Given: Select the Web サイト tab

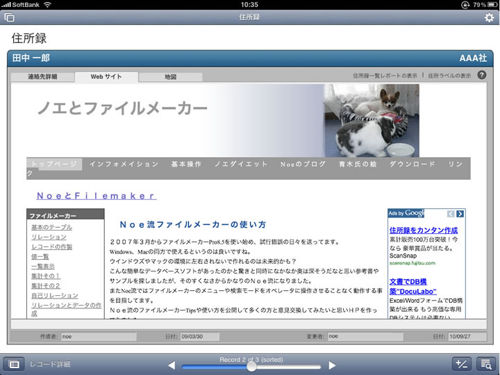Looking at the screenshot, I should 106,76.
